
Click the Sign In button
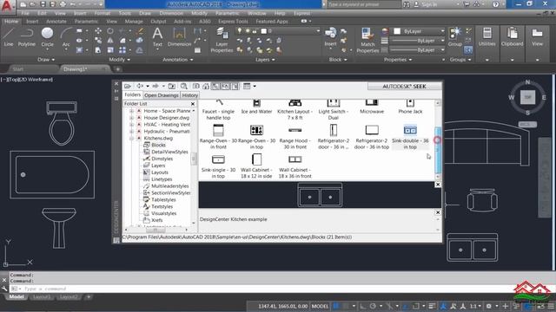coord(425,4)
